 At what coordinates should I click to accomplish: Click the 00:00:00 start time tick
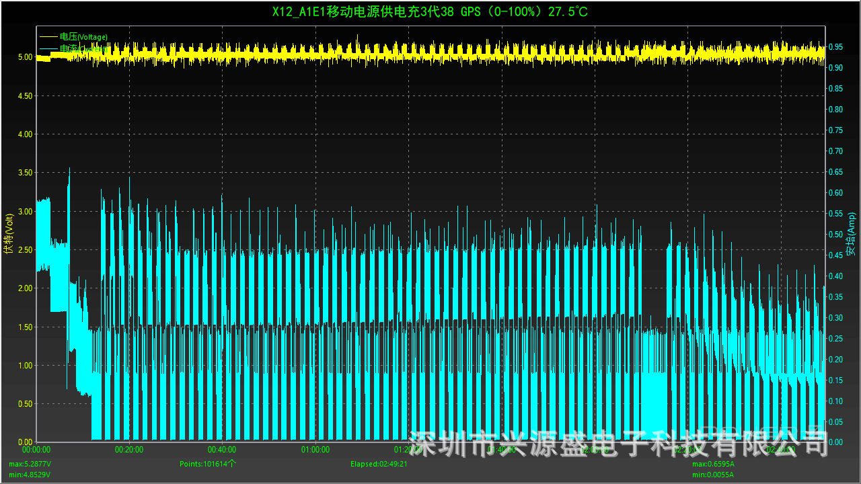36,450
